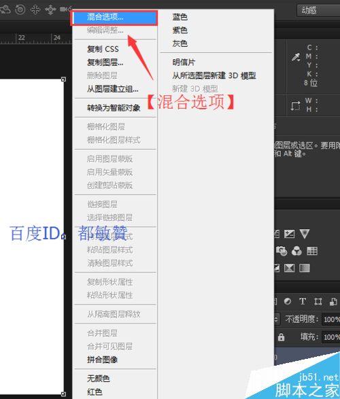Viewport: 340px width, 399px height.
Task: Add a Selective Color adjustment
Action: [x=290, y=268]
